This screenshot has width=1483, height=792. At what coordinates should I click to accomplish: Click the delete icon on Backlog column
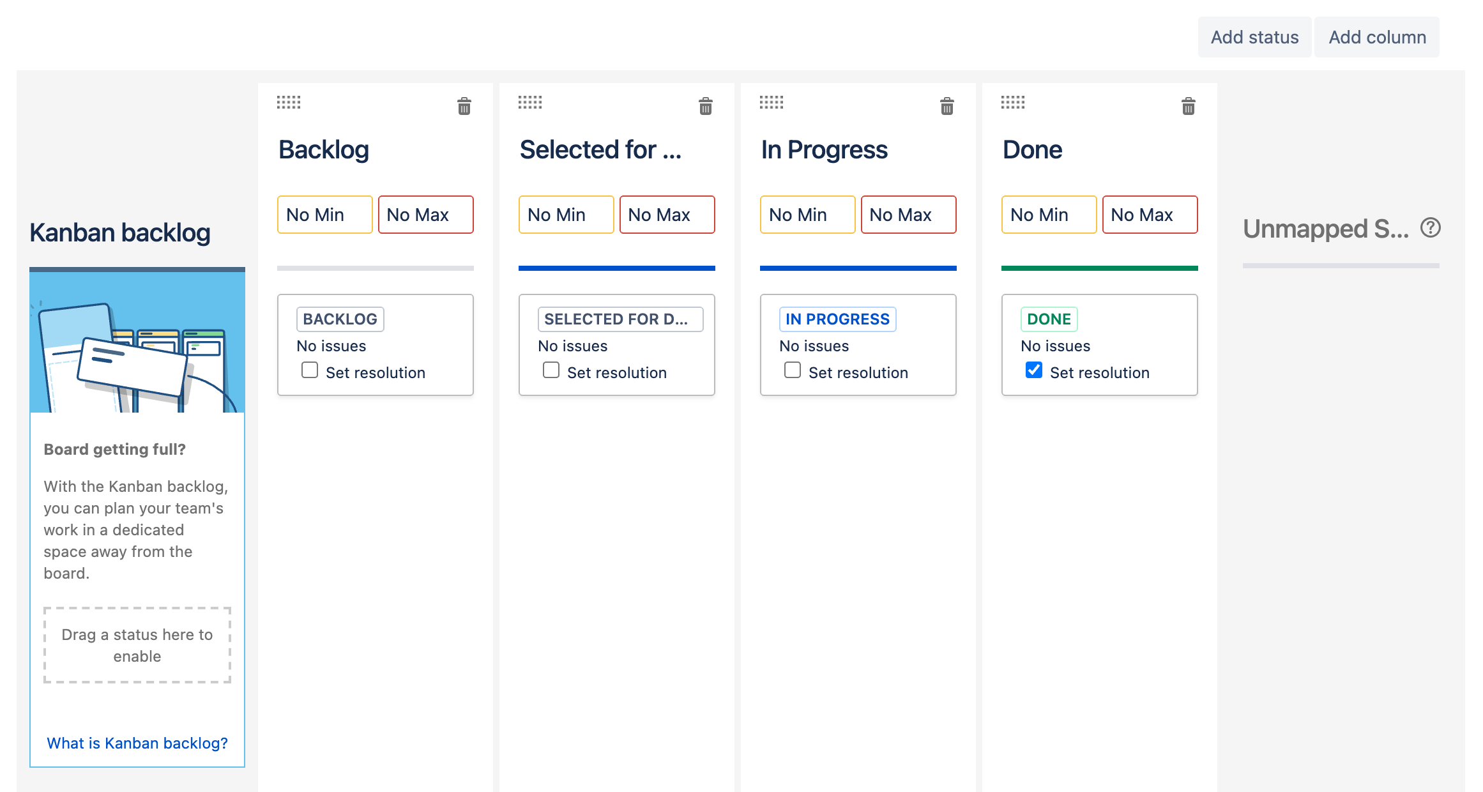point(463,106)
